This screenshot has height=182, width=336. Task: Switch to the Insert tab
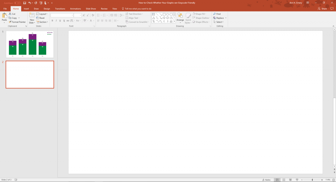(26, 9)
